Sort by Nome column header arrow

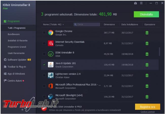63,25
